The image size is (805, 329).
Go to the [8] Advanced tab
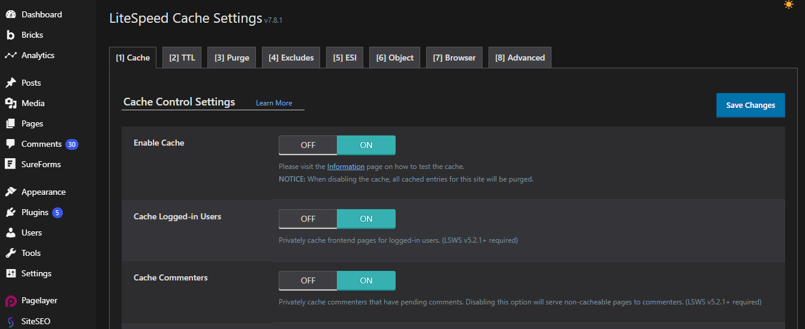[x=520, y=58]
